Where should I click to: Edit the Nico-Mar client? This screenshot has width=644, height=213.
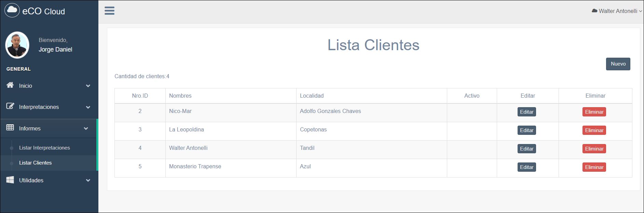click(526, 112)
